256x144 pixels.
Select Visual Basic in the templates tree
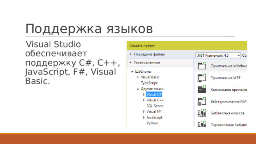click(x=150, y=77)
